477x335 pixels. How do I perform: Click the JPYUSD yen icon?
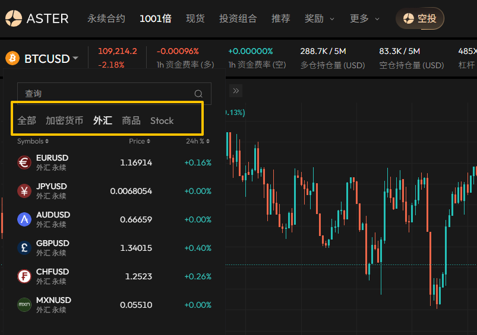click(24, 191)
